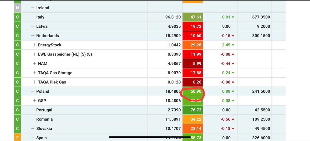Click the green C badge for NAM
Screen dimensions: 310x141
pyautogui.click(x=17, y=64)
